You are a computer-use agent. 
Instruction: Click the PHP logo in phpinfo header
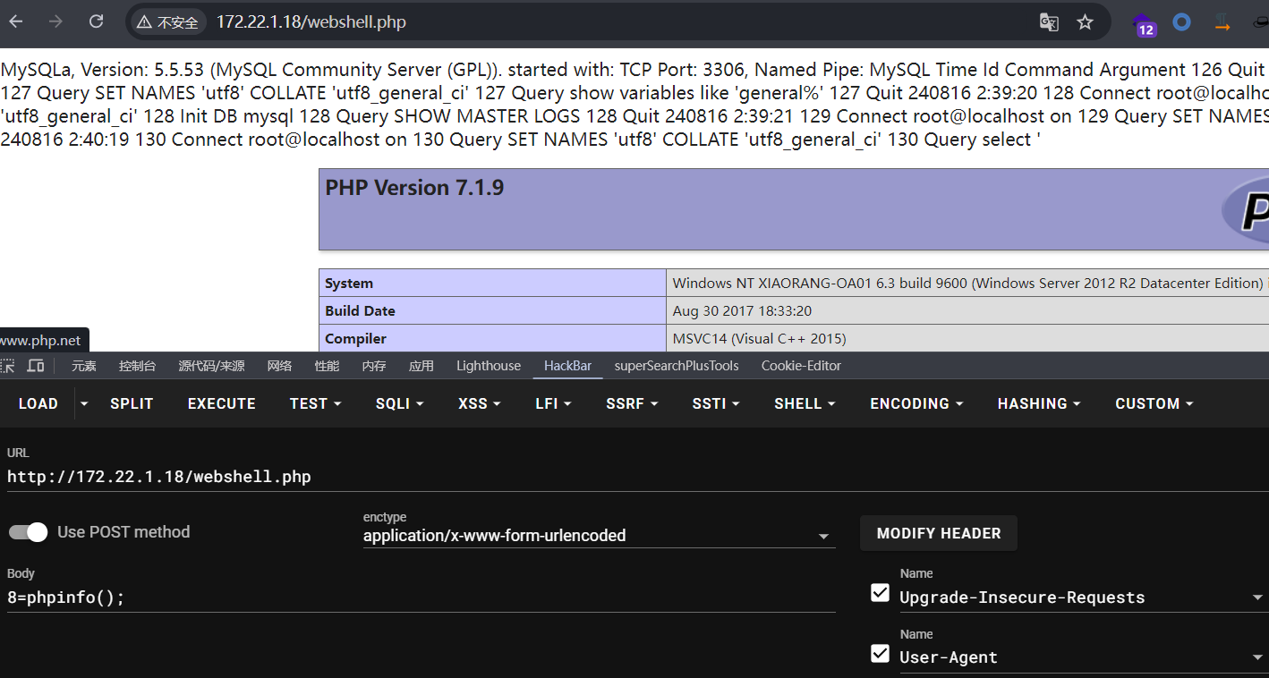click(x=1246, y=209)
